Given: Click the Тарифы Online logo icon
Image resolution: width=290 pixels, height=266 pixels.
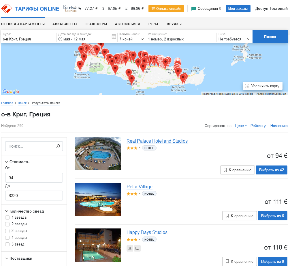Looking at the screenshot, I should (x=7, y=8).
